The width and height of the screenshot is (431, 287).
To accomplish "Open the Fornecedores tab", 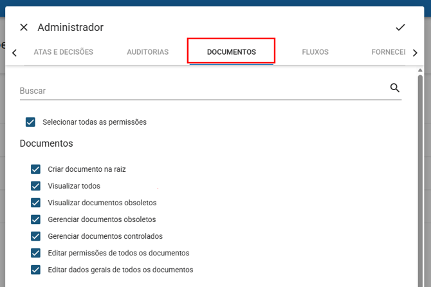I will coord(389,52).
